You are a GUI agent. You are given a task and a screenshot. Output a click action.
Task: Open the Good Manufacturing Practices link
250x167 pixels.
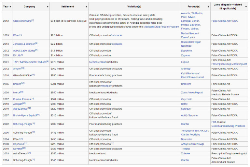[228, 126]
